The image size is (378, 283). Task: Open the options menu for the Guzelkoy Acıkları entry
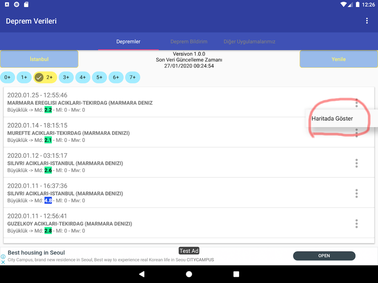point(357,224)
